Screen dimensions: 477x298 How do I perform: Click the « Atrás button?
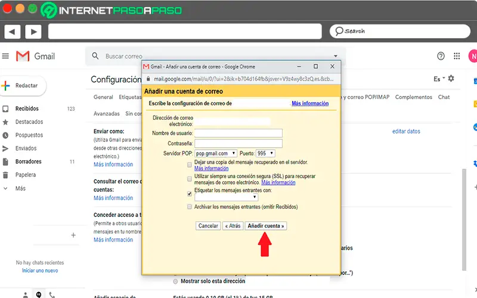(233, 226)
